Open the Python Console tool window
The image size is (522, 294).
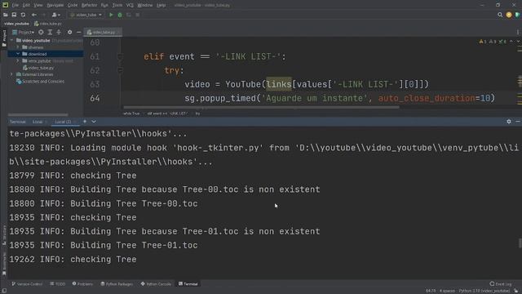(x=156, y=284)
